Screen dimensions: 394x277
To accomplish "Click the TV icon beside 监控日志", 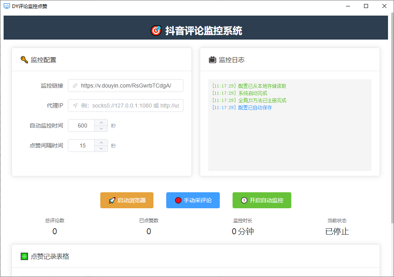I will (213, 60).
